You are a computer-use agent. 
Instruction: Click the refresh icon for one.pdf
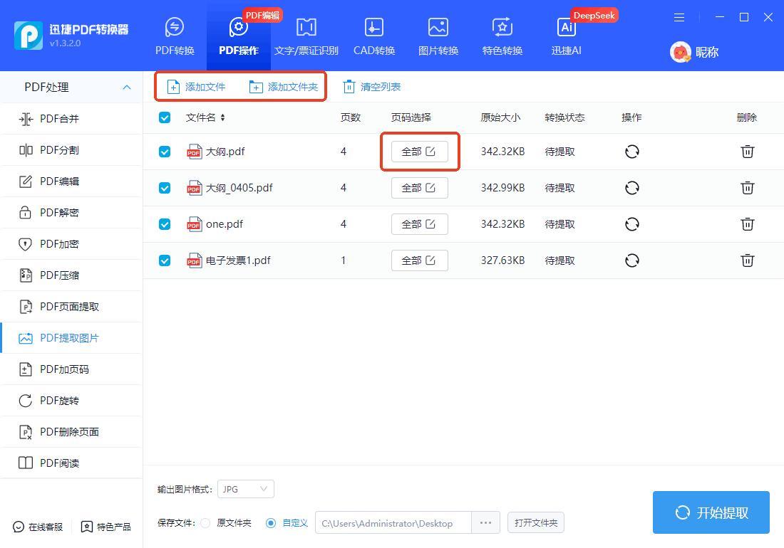631,224
